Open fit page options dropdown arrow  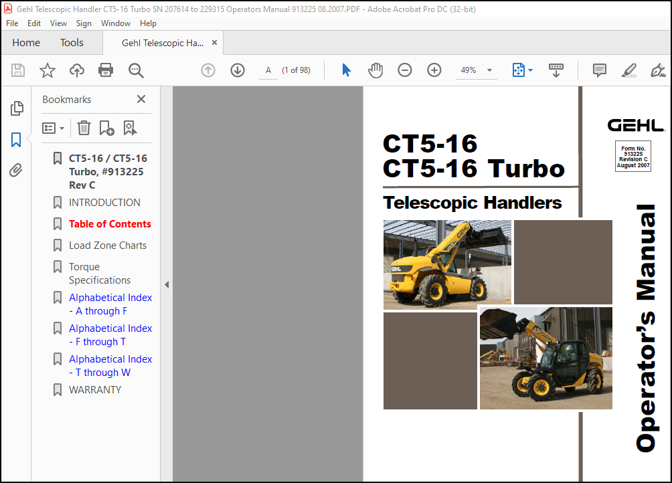click(530, 70)
